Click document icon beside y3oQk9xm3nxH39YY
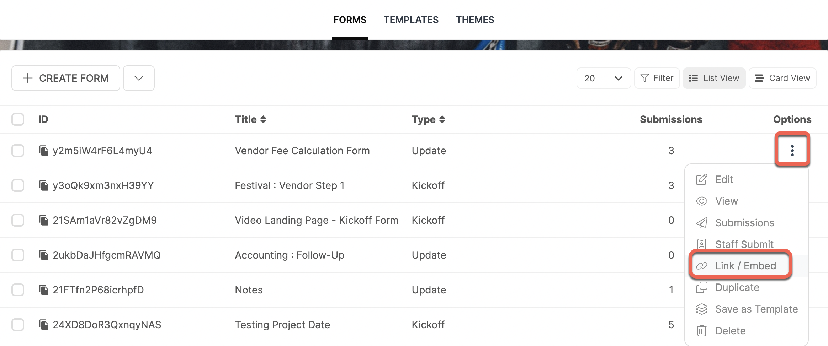This screenshot has height=346, width=828. (x=44, y=185)
